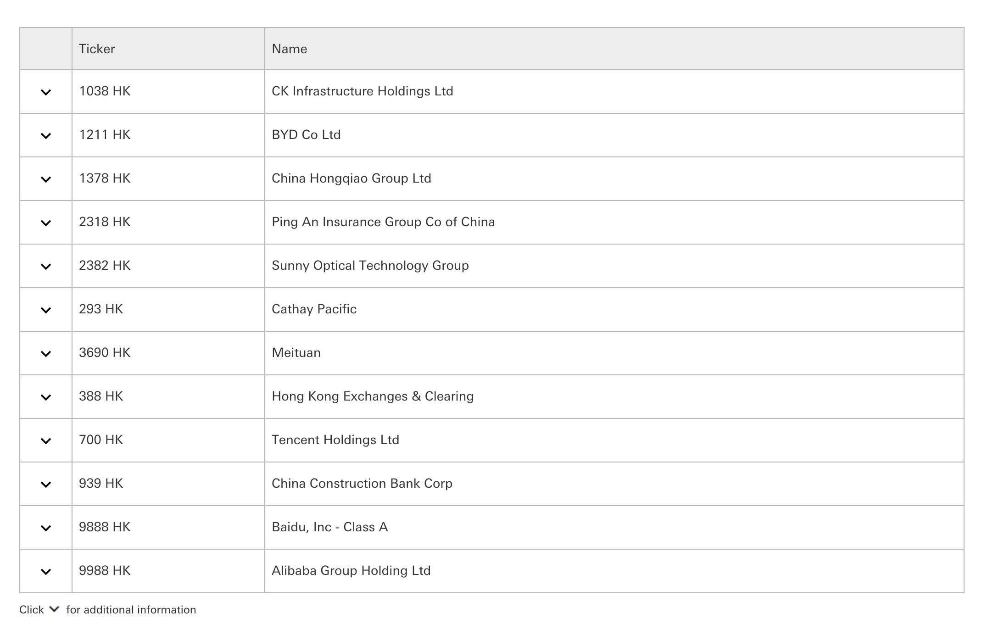Click the Ticker column header
993x635 pixels.
(x=97, y=49)
